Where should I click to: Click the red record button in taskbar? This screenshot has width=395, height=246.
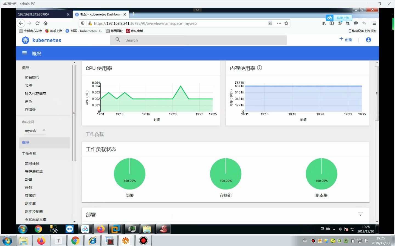click(143, 241)
